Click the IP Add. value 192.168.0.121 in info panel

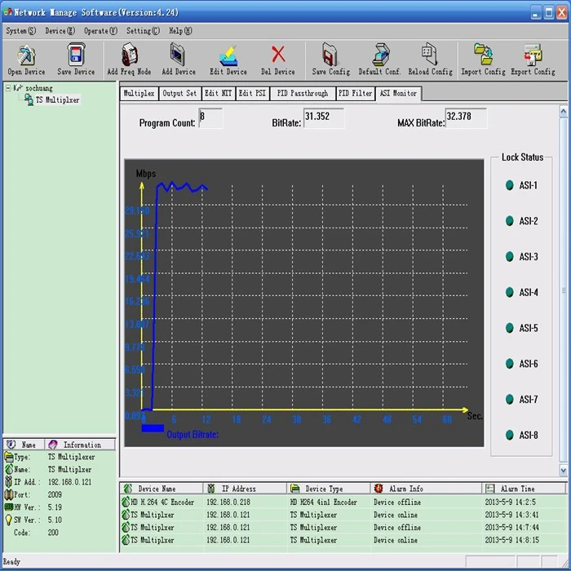tap(69, 482)
